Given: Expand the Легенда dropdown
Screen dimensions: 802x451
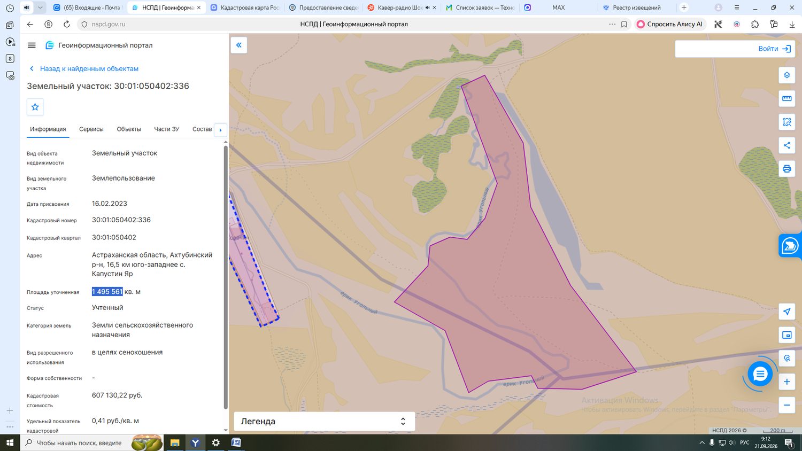Looking at the screenshot, I should point(325,421).
